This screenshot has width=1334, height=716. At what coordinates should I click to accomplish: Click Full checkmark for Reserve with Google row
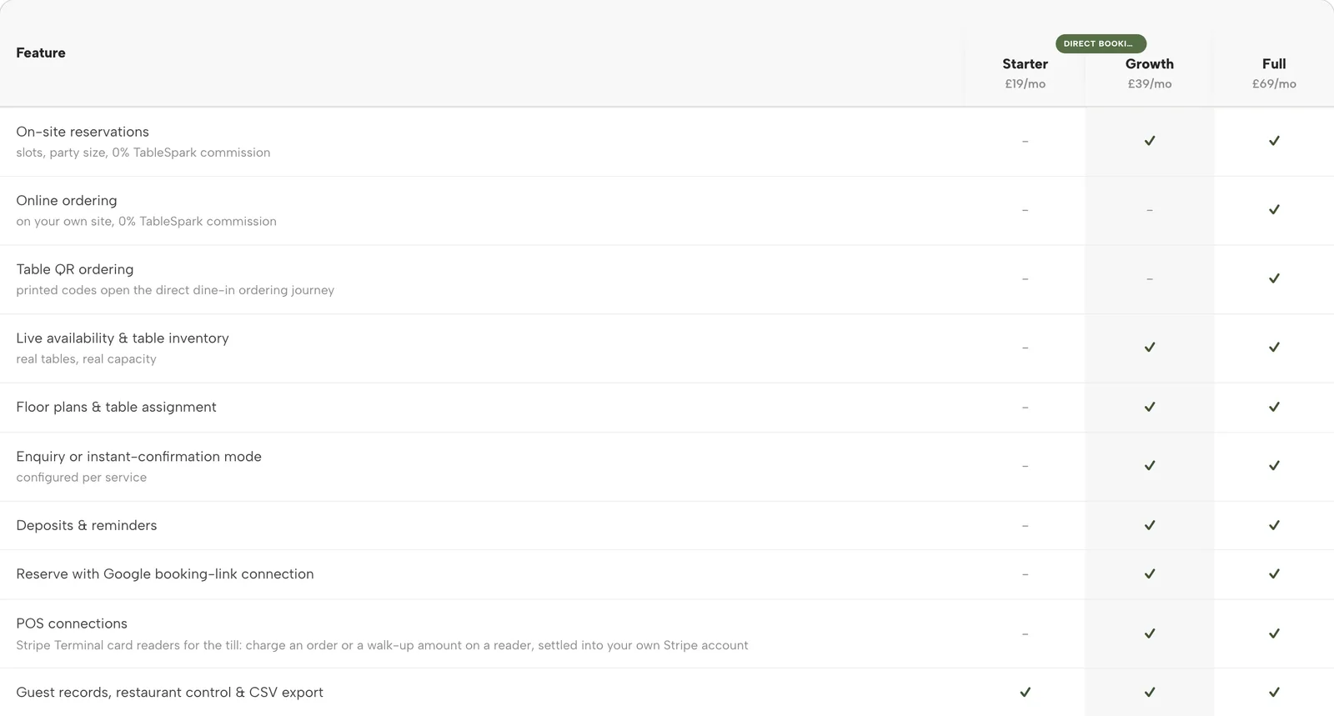click(x=1274, y=574)
